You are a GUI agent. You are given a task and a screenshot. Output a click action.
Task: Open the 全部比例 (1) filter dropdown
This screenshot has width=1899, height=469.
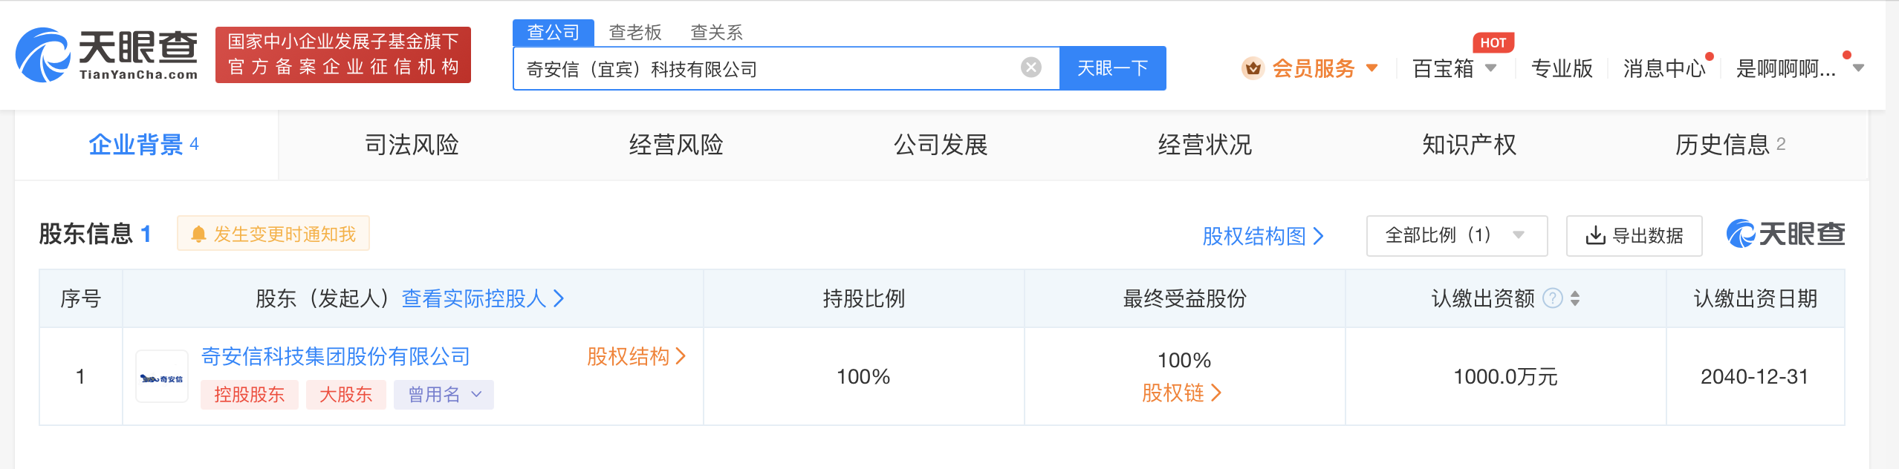click(1456, 236)
